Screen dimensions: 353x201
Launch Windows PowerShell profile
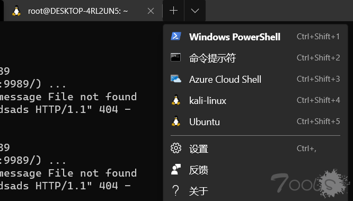coord(255,37)
